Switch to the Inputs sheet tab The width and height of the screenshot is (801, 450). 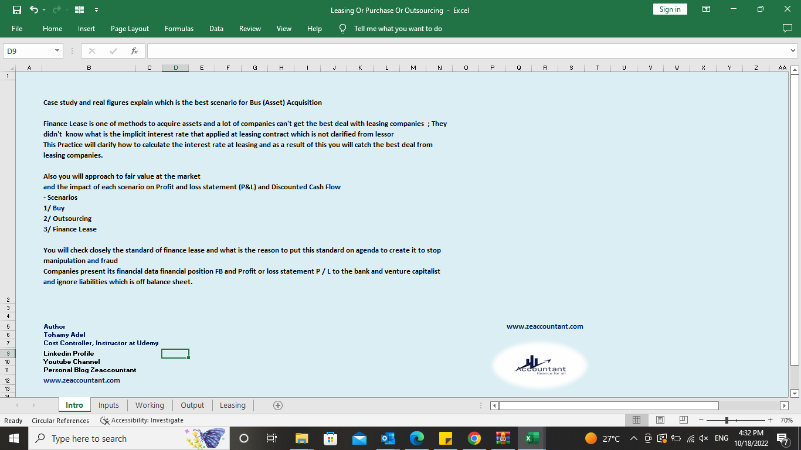pos(108,405)
